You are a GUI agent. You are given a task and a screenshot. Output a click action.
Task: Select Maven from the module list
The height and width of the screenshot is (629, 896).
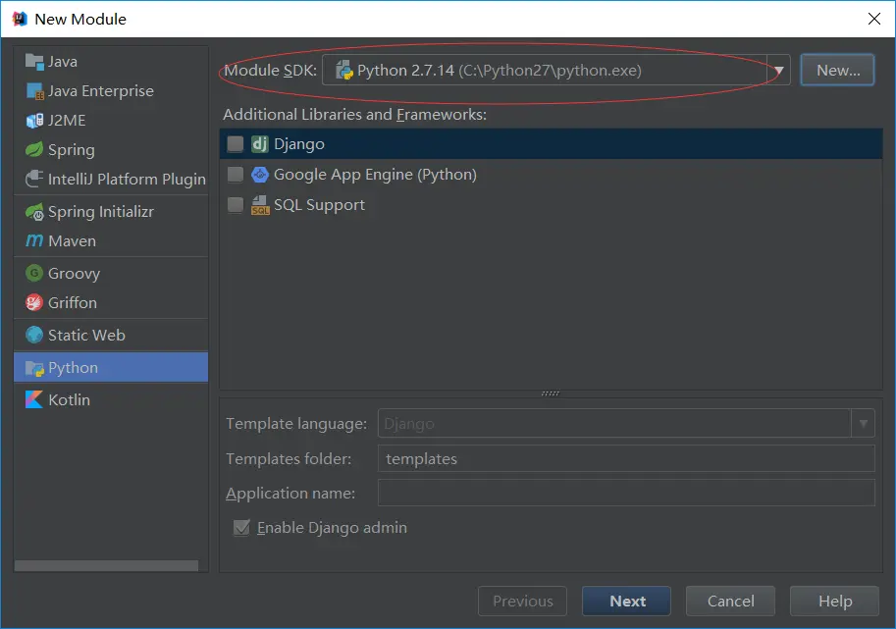coord(111,241)
